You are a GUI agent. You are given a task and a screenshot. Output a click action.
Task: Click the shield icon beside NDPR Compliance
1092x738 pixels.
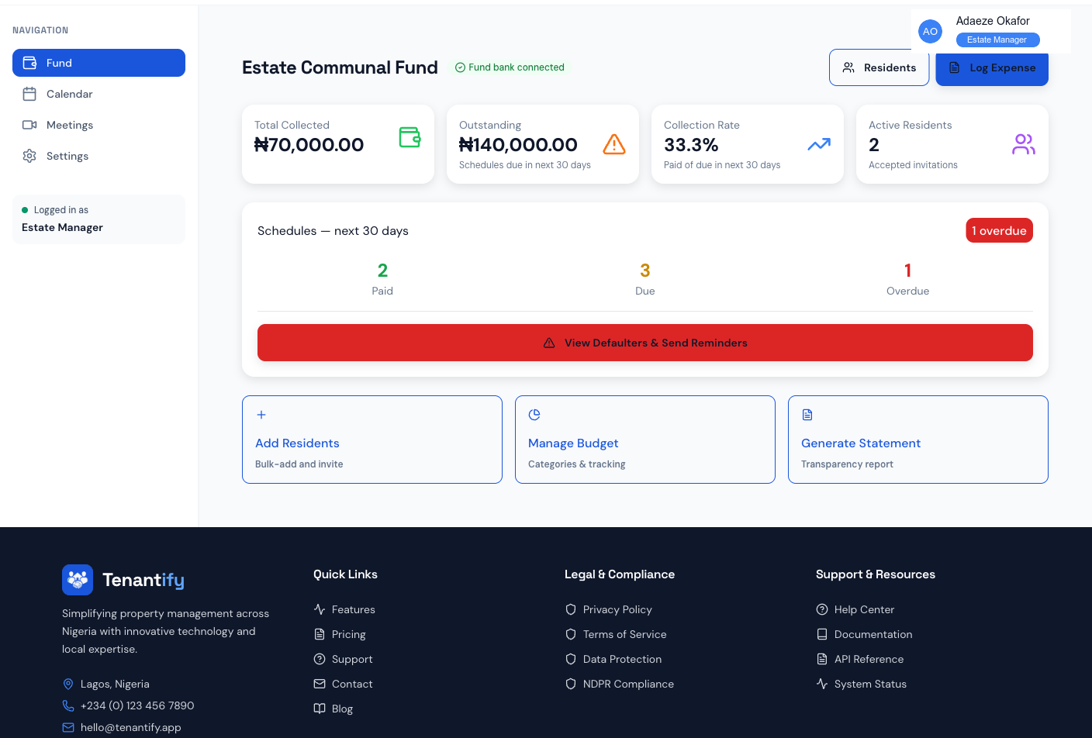(x=571, y=684)
